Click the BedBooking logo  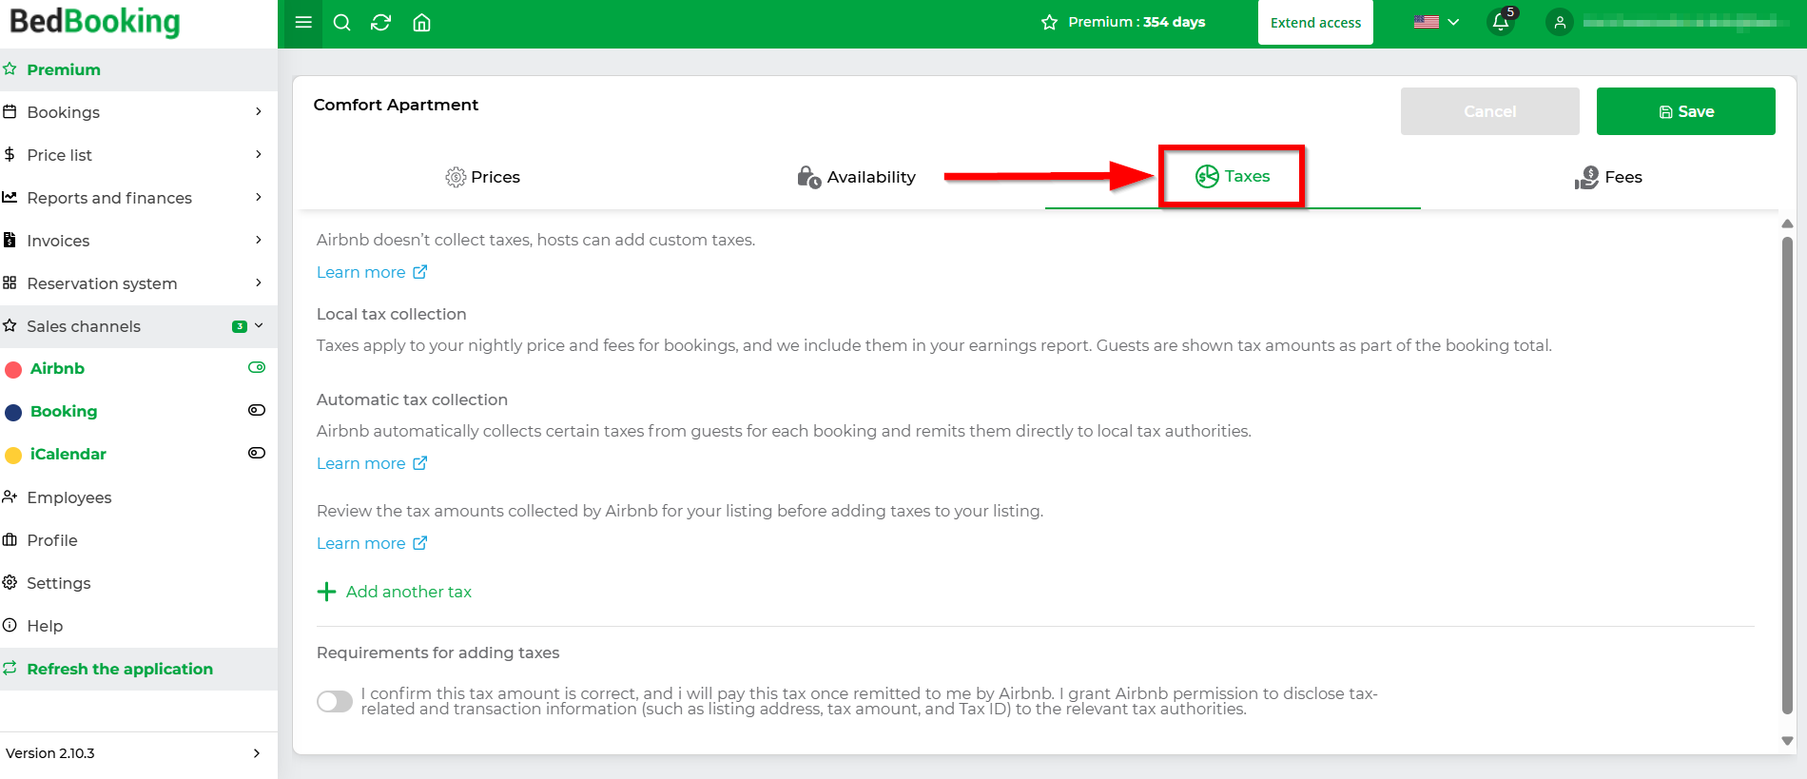pos(94,22)
